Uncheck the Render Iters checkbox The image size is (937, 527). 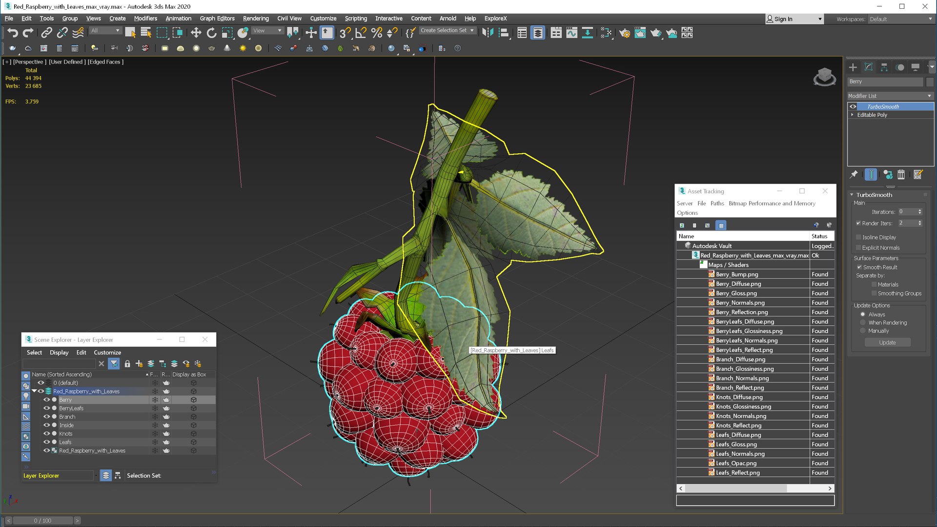coord(858,223)
